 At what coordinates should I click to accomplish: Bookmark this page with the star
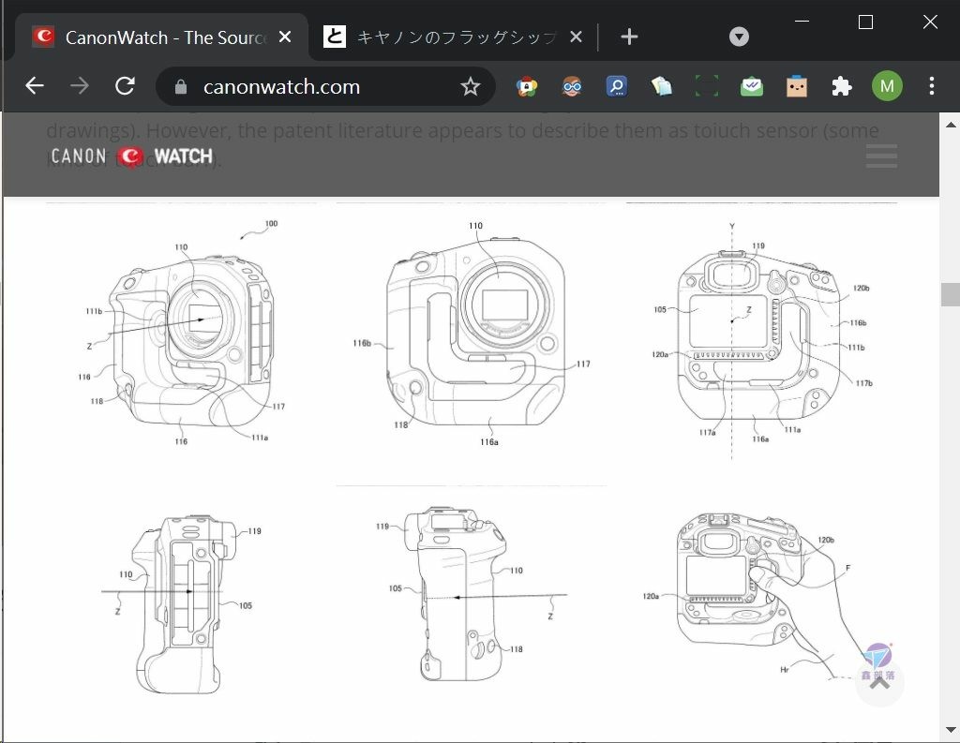(471, 86)
